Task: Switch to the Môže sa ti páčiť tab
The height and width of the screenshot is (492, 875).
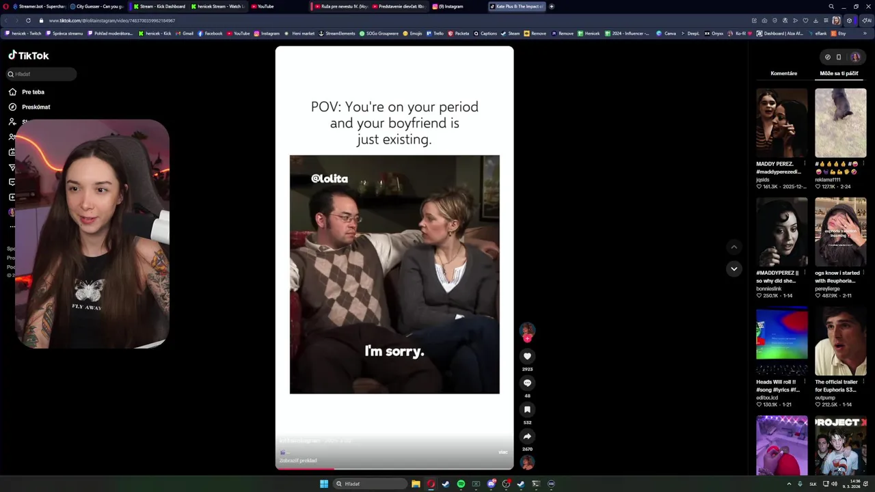Action: (839, 73)
